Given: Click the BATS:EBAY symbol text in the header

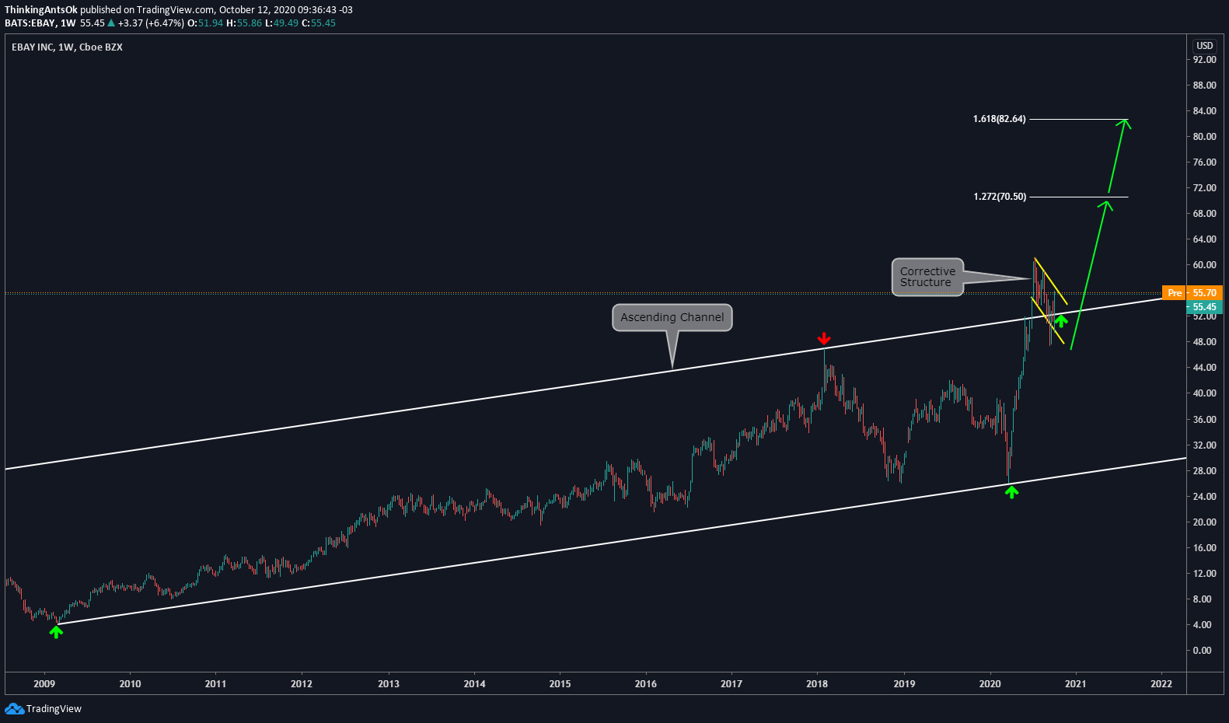Looking at the screenshot, I should (30, 23).
